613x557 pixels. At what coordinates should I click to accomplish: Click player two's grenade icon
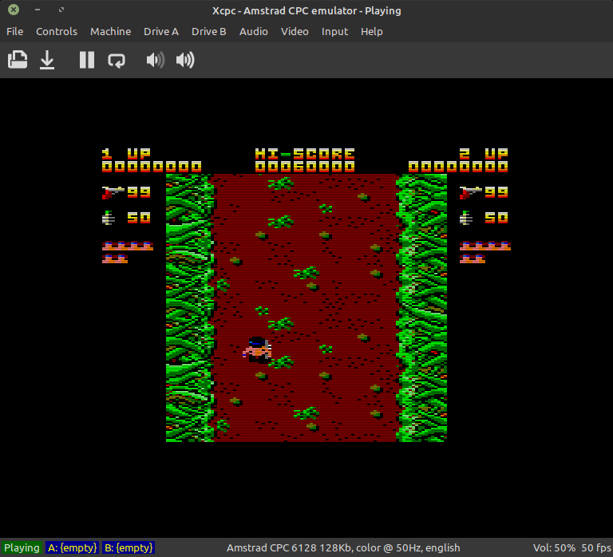coord(466,218)
